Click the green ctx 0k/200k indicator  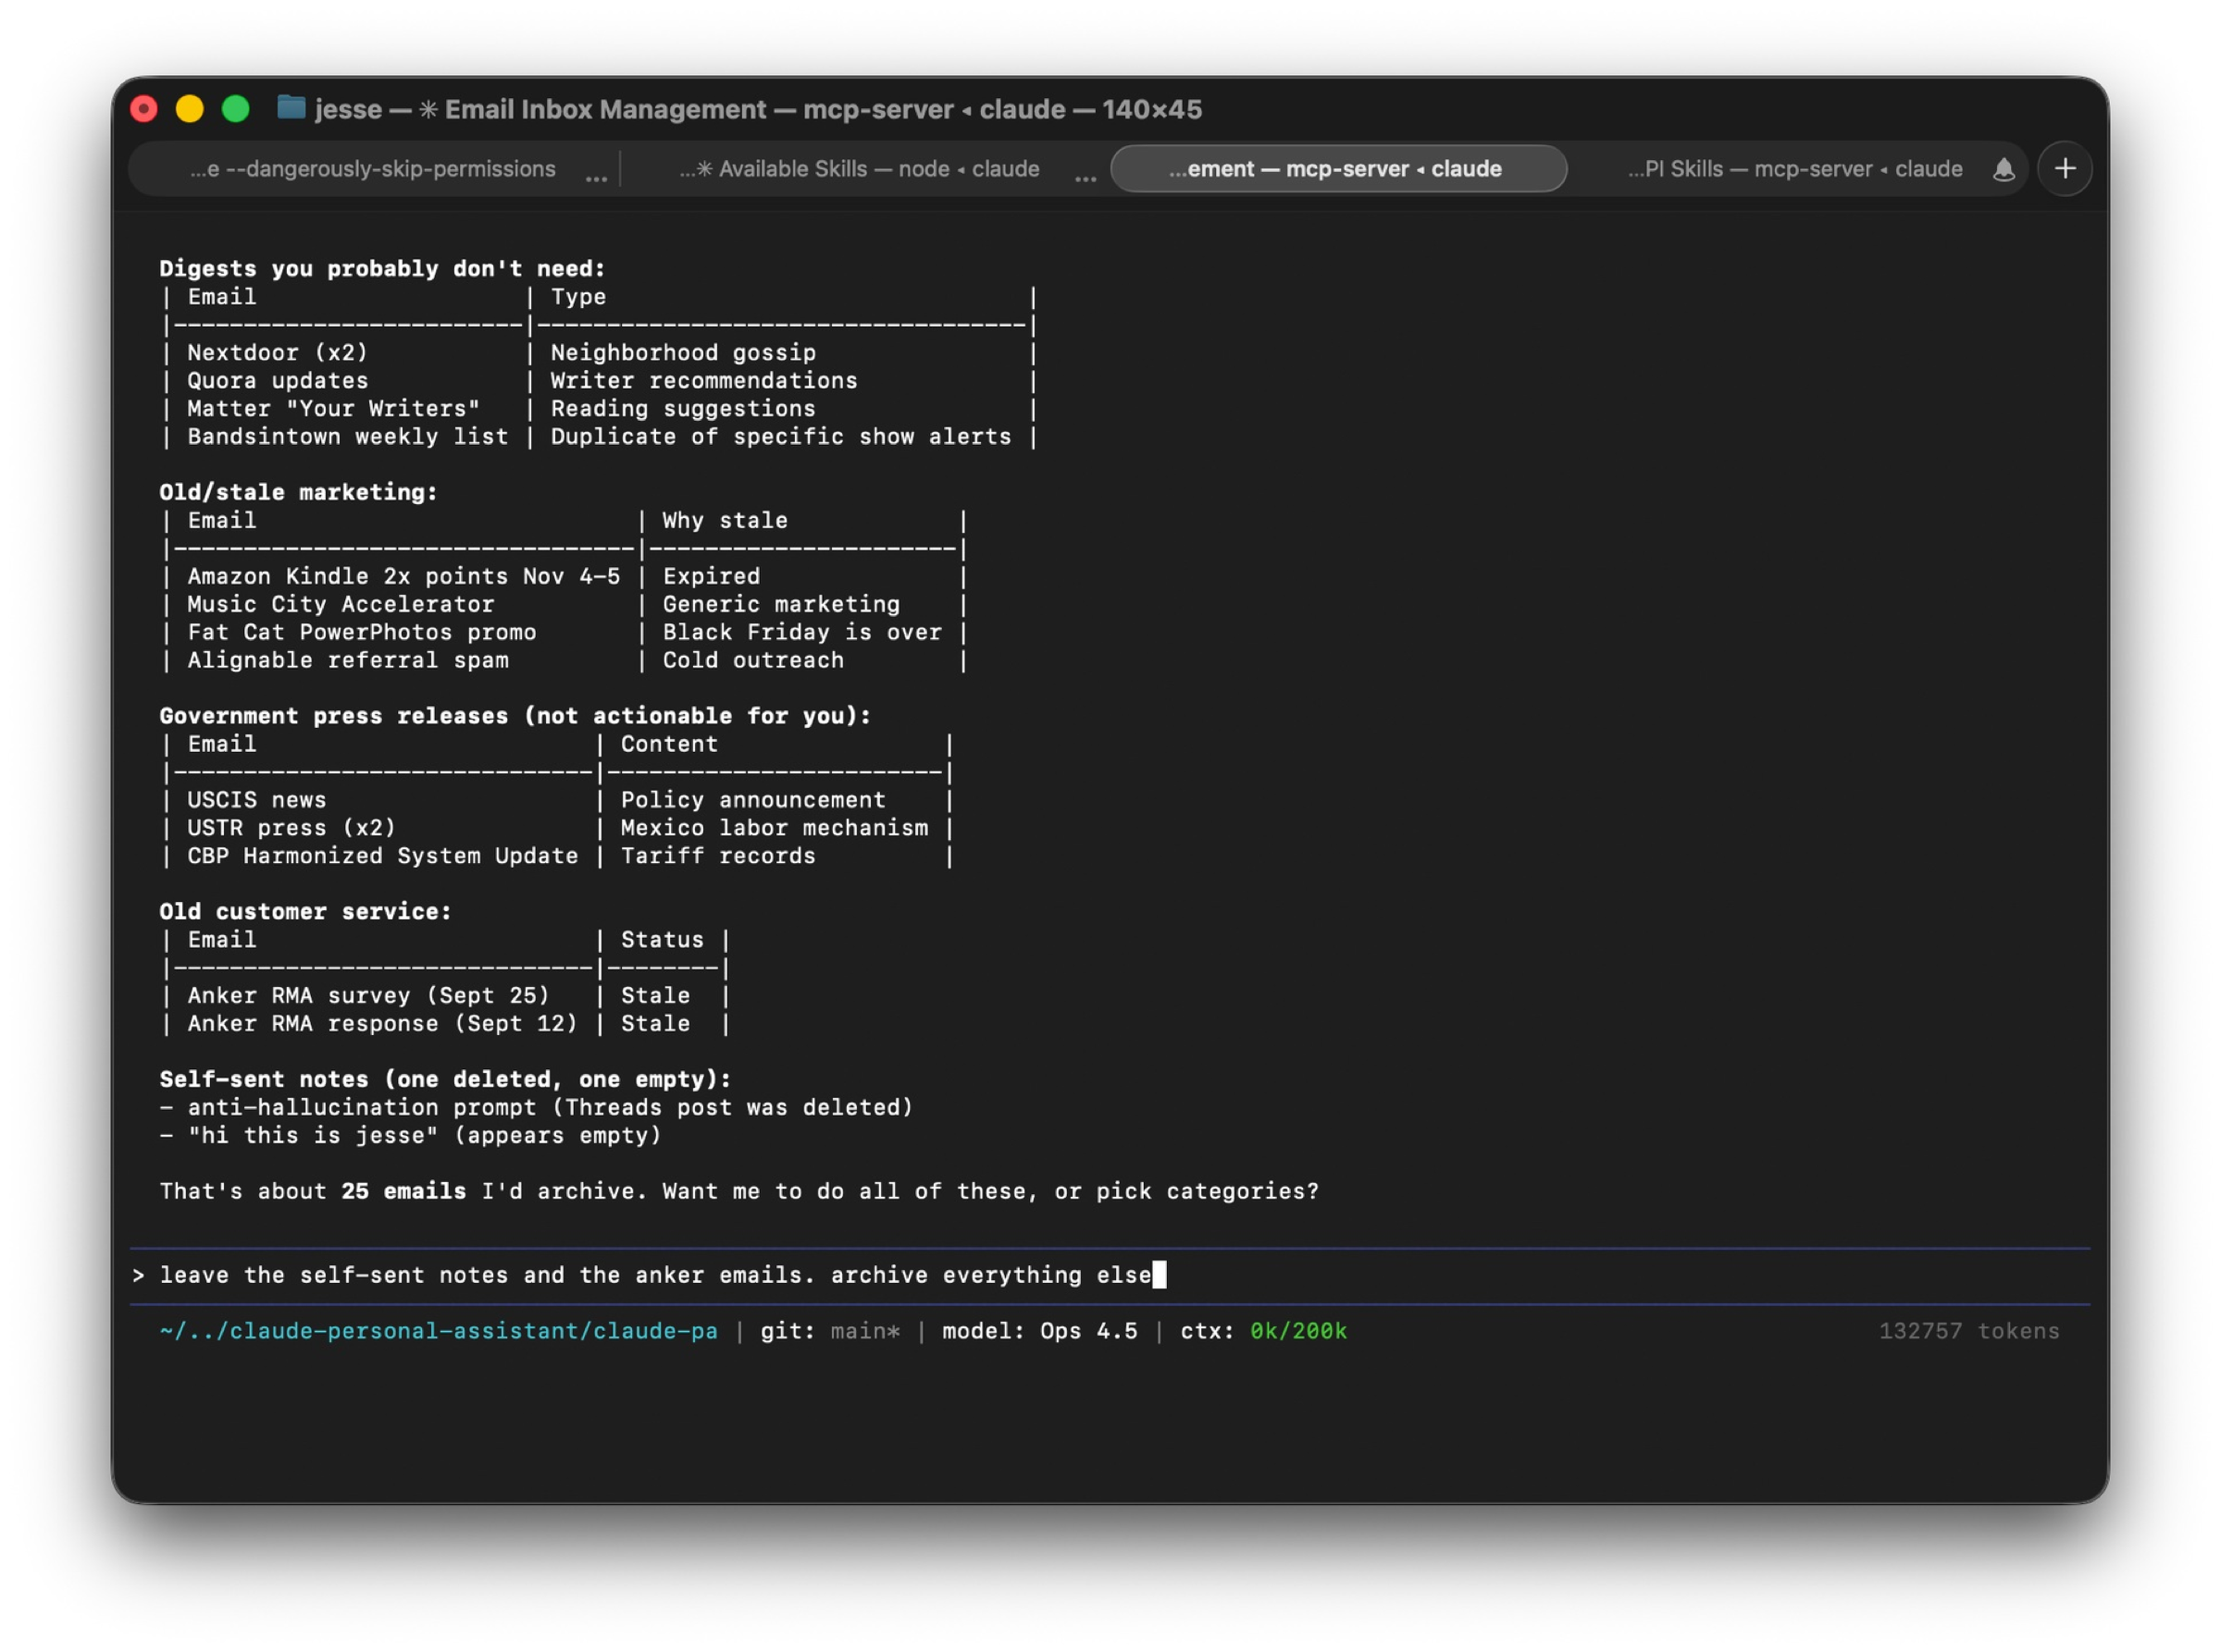point(1297,1331)
